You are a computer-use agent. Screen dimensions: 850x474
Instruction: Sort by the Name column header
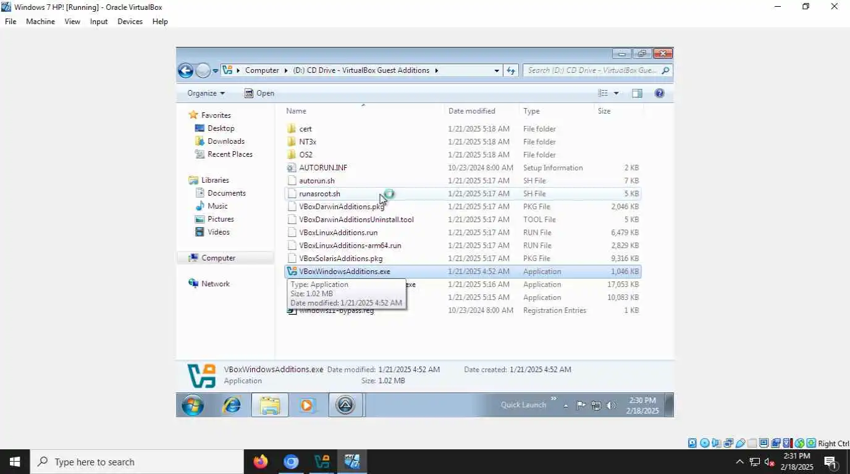363,111
